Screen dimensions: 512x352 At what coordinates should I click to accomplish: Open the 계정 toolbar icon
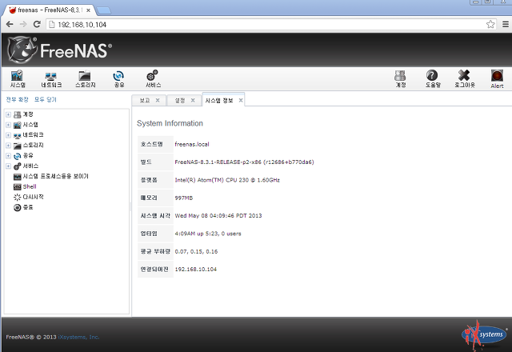tap(400, 79)
